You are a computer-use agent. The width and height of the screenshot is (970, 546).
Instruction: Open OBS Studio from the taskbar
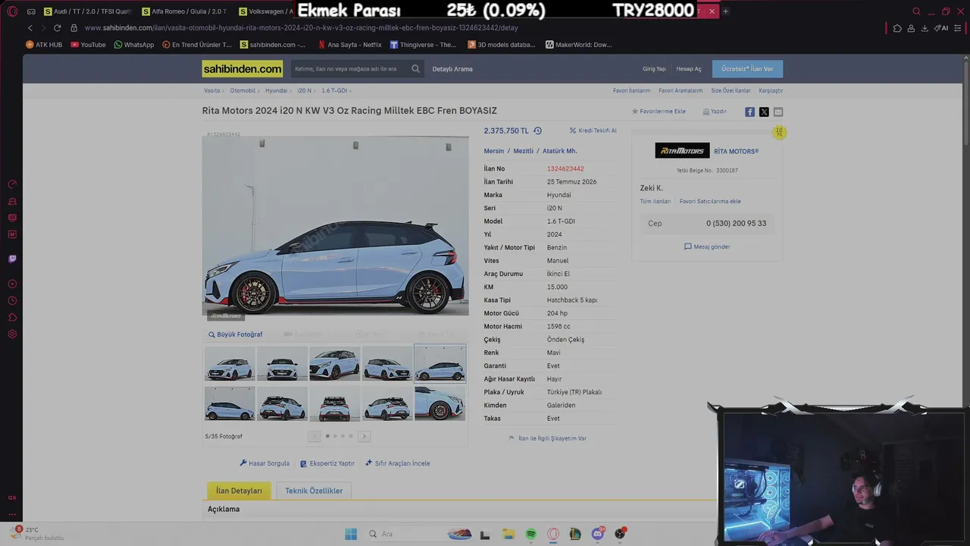(x=621, y=534)
